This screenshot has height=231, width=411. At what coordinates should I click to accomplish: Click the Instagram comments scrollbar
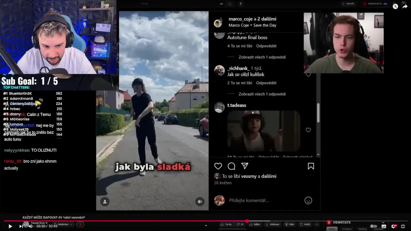click(x=318, y=112)
